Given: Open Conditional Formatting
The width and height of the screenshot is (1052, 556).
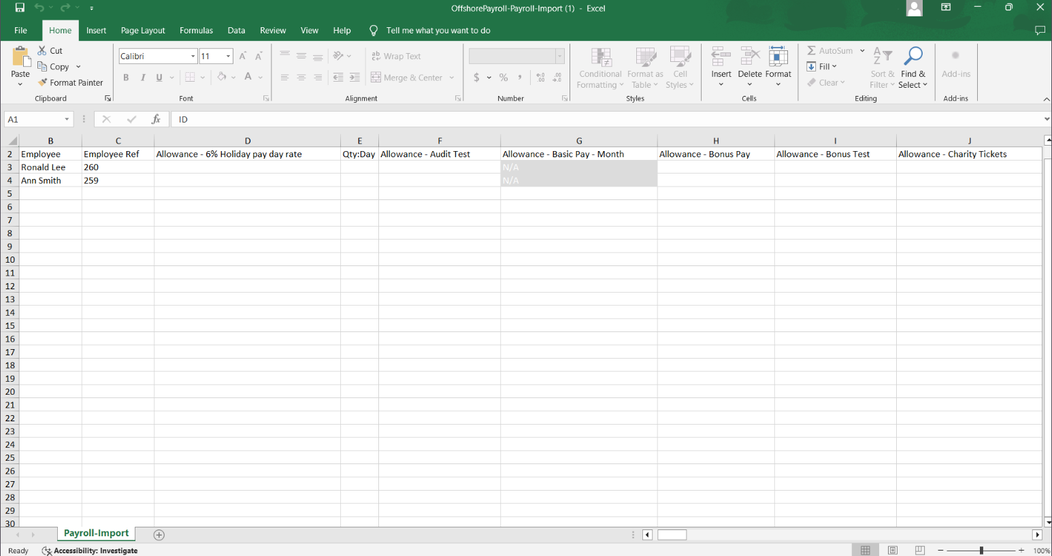Looking at the screenshot, I should coord(600,68).
